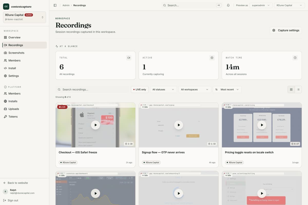
Task: Play the rocketsim.app dashboard recording
Action: coord(95,193)
